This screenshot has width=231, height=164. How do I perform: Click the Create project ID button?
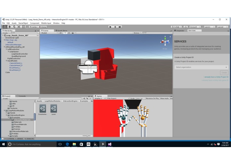point(224,73)
